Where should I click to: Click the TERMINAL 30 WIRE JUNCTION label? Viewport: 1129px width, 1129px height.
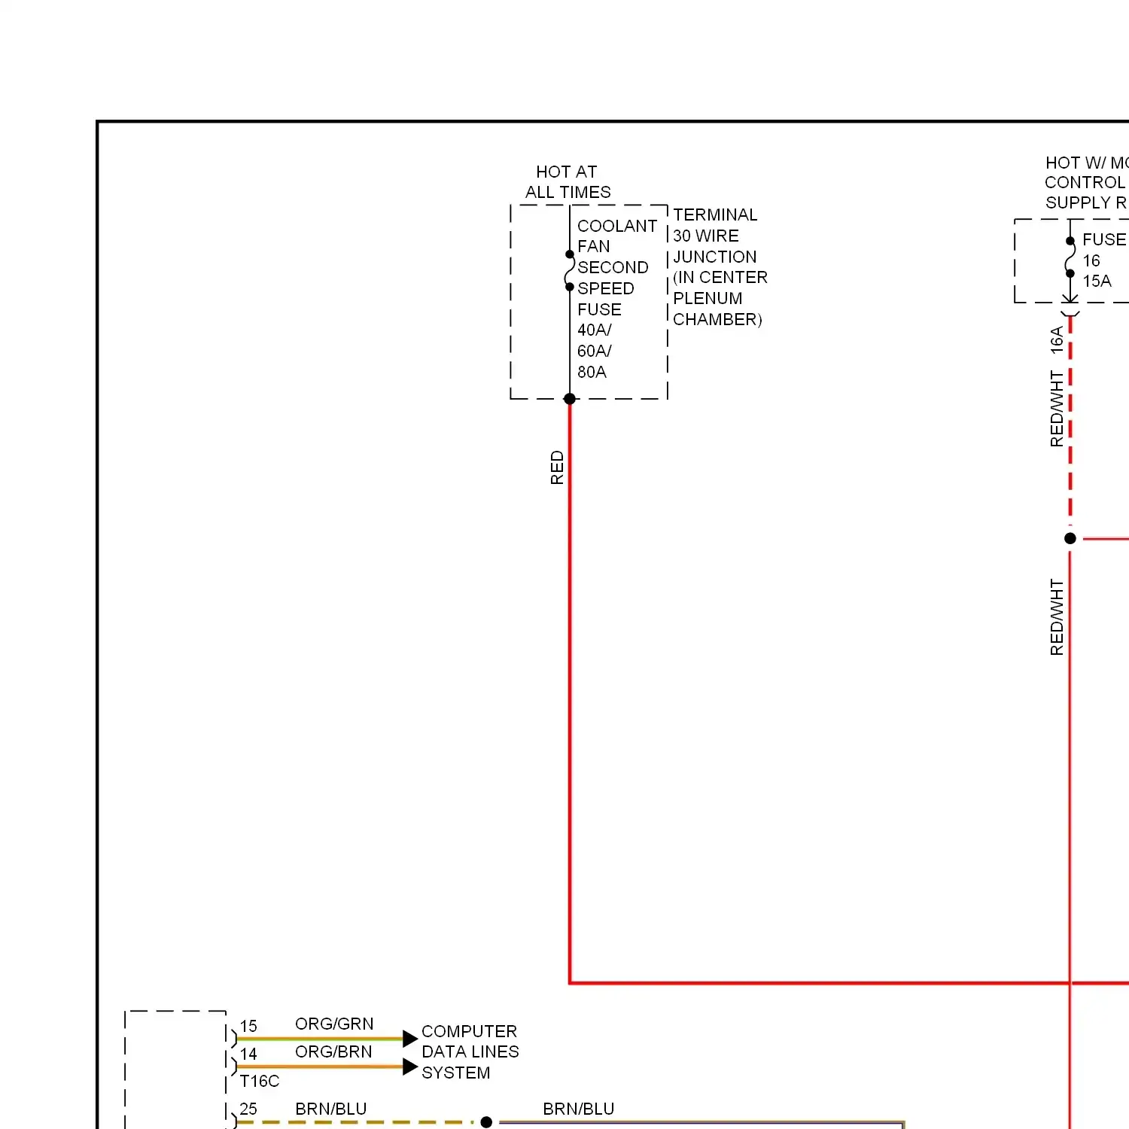[x=720, y=267]
